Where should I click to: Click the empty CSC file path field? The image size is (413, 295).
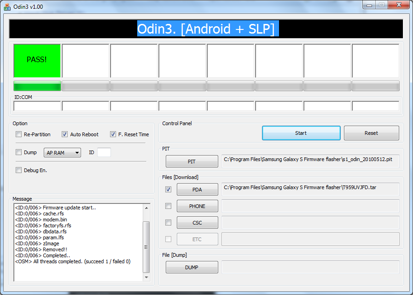point(310,223)
